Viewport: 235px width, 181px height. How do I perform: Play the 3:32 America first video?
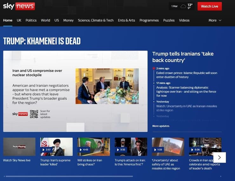[x=131, y=147]
